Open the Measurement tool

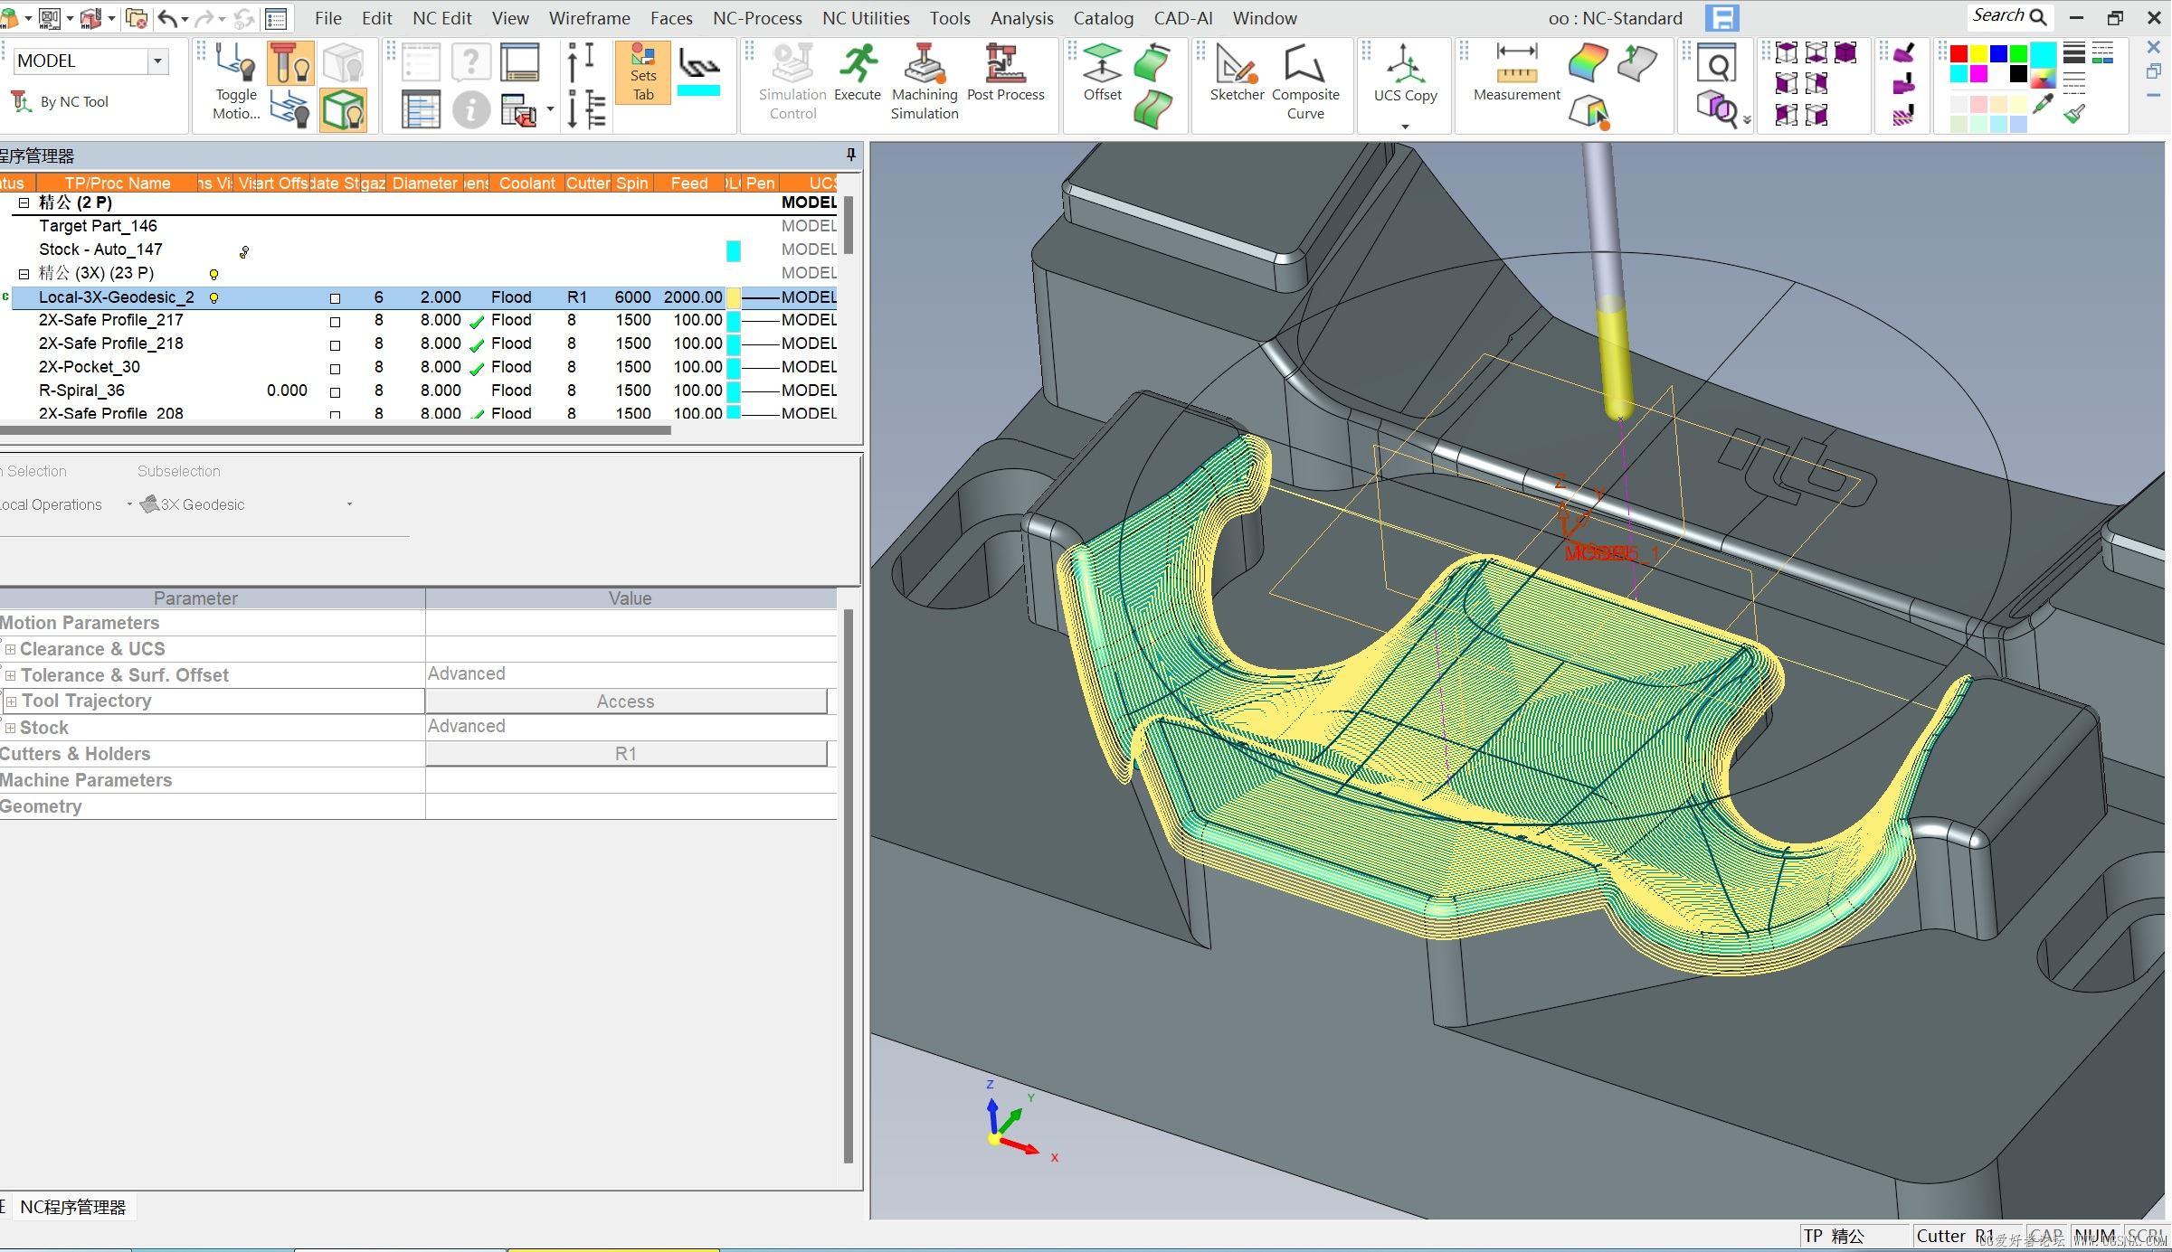(x=1516, y=72)
